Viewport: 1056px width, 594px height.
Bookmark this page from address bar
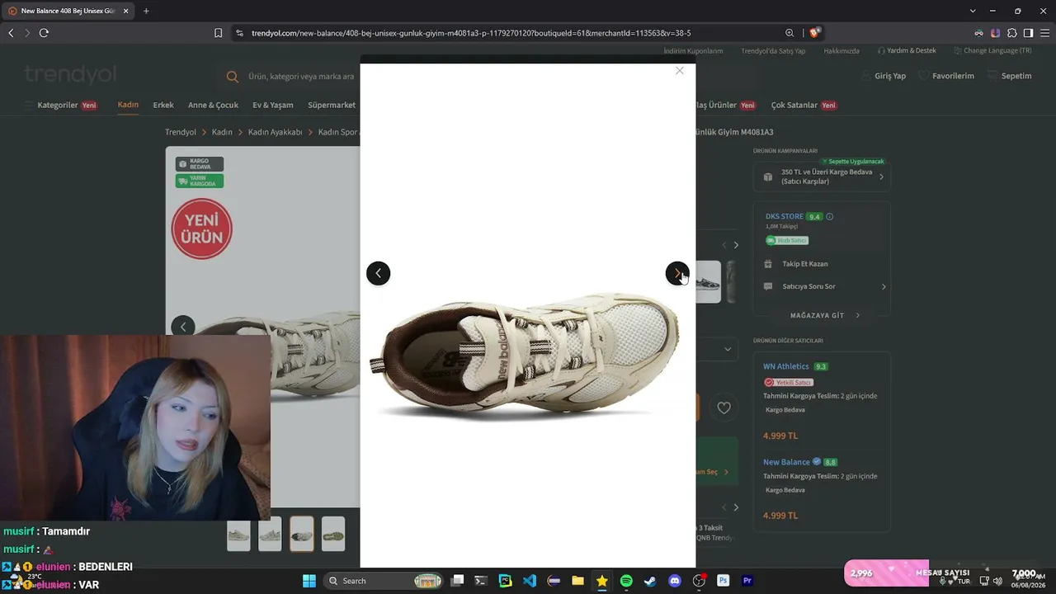(218, 33)
